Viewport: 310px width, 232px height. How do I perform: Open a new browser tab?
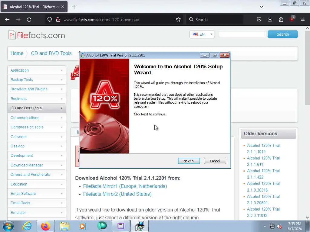(x=74, y=7)
